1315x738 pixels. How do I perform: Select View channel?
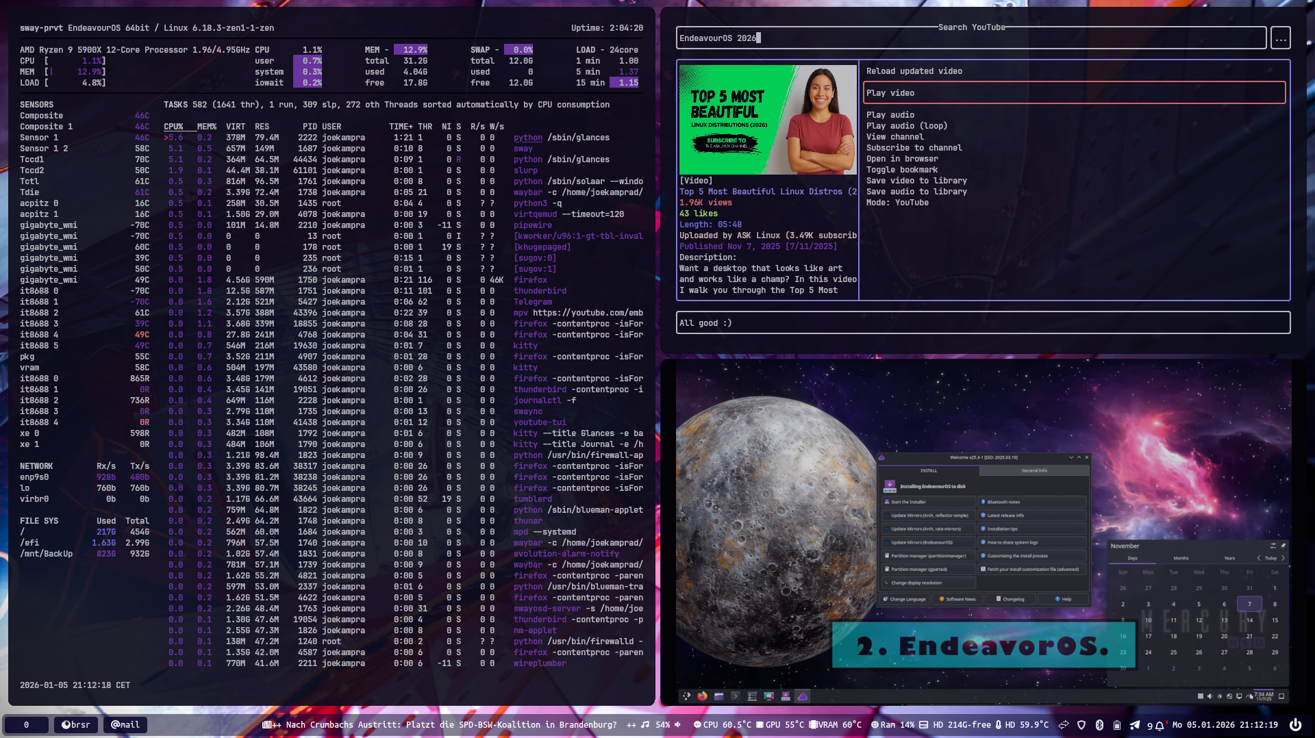[x=895, y=137]
